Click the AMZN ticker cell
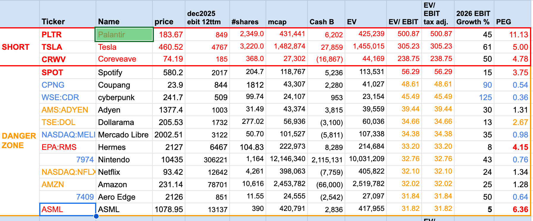Screen dimensions: 533x221 pyautogui.click(x=68, y=185)
